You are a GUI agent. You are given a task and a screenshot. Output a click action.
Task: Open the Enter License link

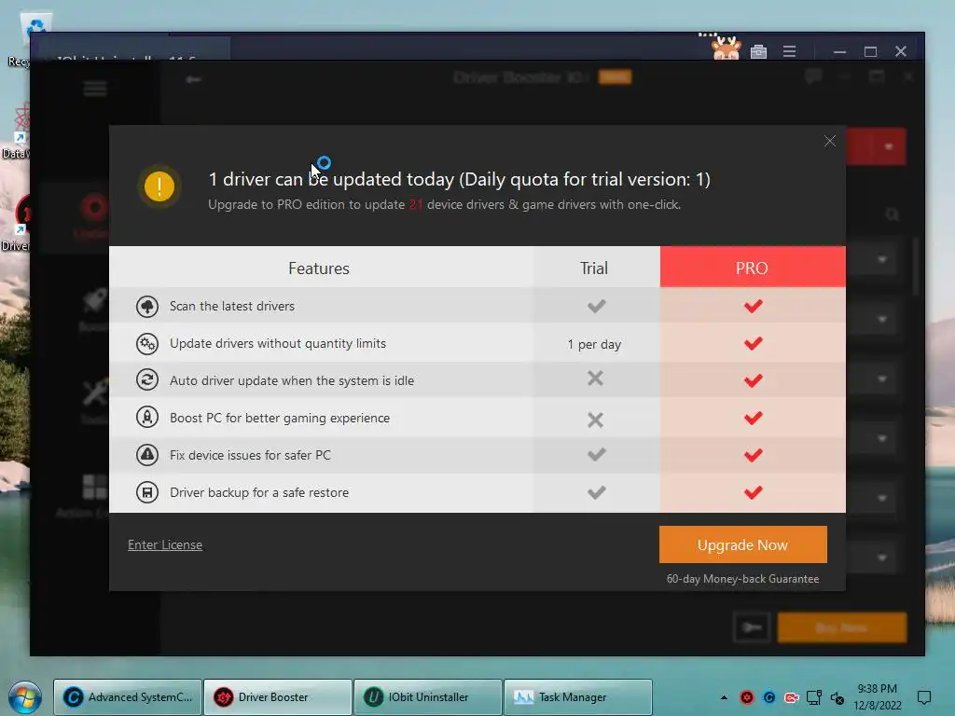click(165, 544)
